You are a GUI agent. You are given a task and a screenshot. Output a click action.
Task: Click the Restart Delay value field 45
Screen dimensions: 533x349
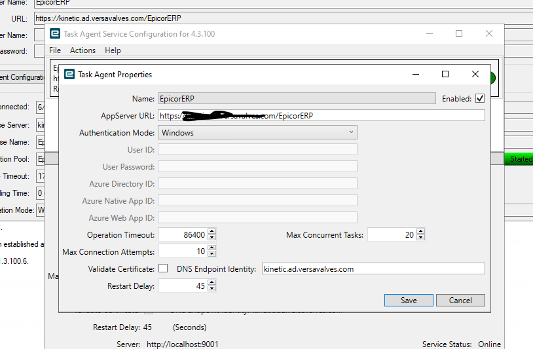[x=183, y=285]
